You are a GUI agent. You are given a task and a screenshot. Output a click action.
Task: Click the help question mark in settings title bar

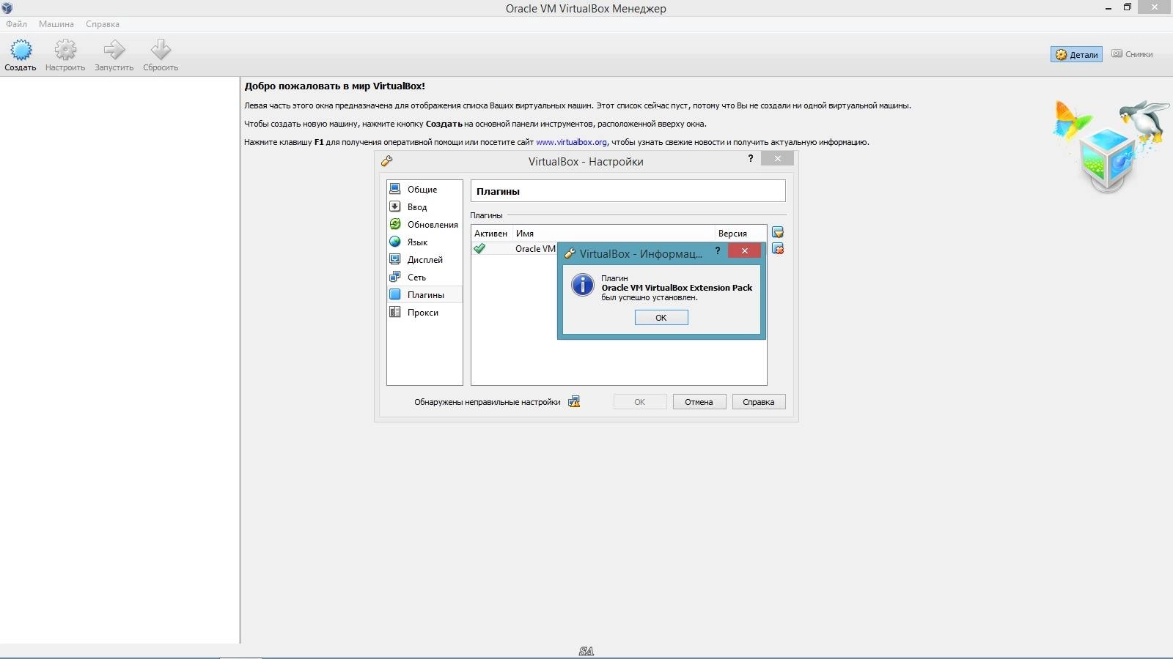[751, 158]
